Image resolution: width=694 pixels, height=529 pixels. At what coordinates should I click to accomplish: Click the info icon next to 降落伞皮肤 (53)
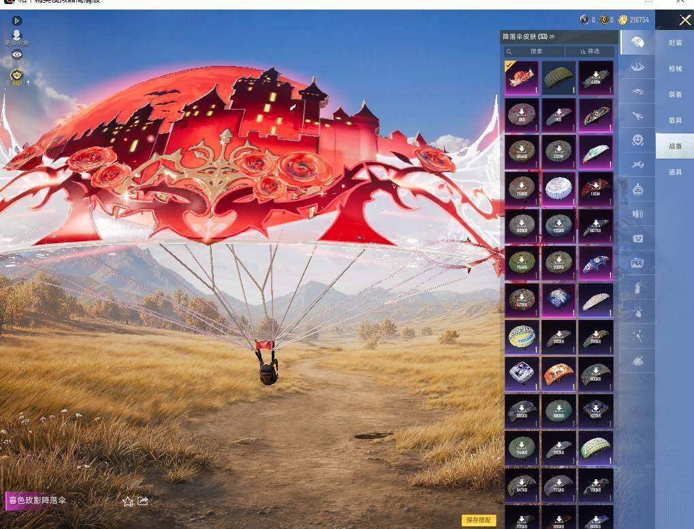pyautogui.click(x=552, y=37)
